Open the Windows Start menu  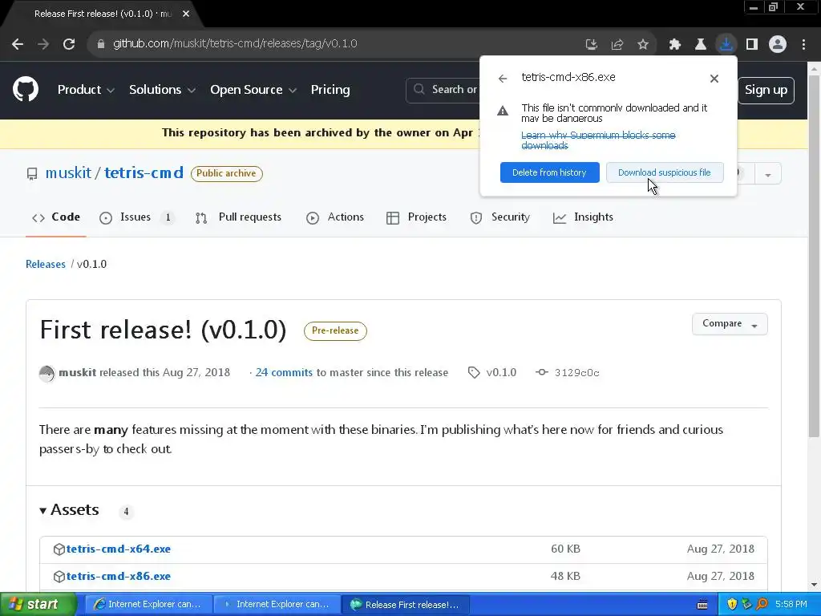point(38,605)
